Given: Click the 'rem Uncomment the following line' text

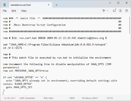Looking at the screenshot, I should click(x=57, y=64).
